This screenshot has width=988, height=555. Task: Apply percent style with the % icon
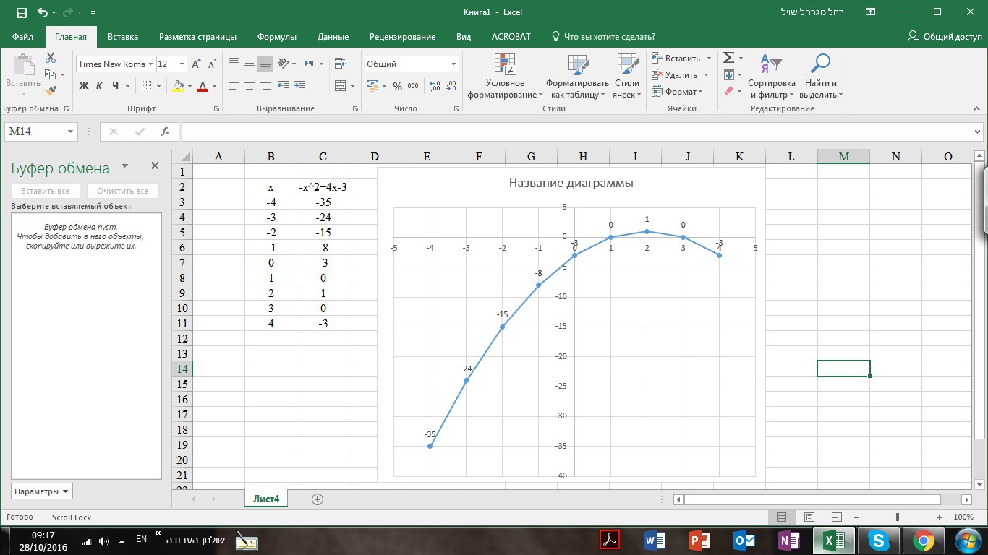(x=397, y=86)
